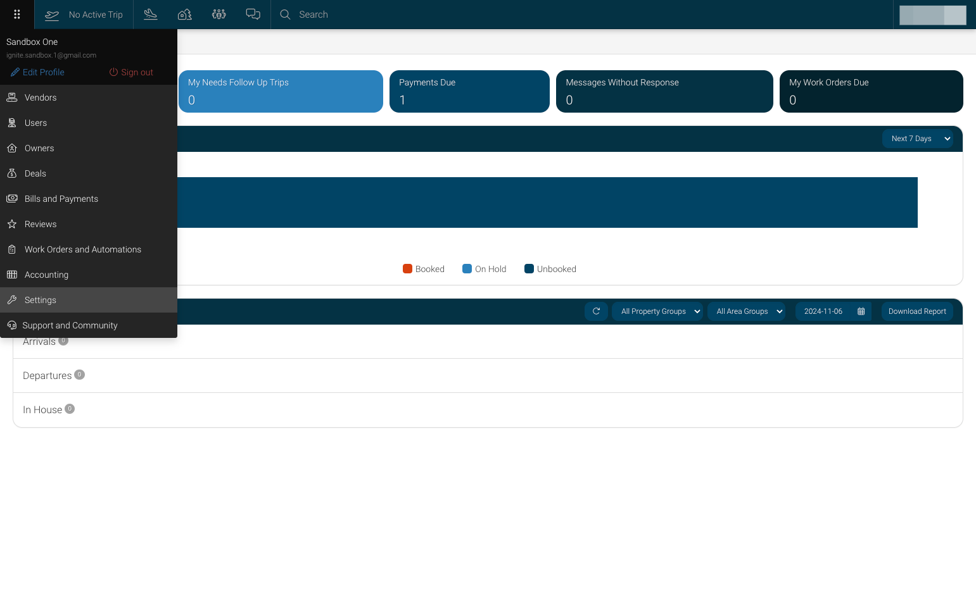
Task: Click the Vendors sidebar icon
Action: pyautogui.click(x=12, y=97)
